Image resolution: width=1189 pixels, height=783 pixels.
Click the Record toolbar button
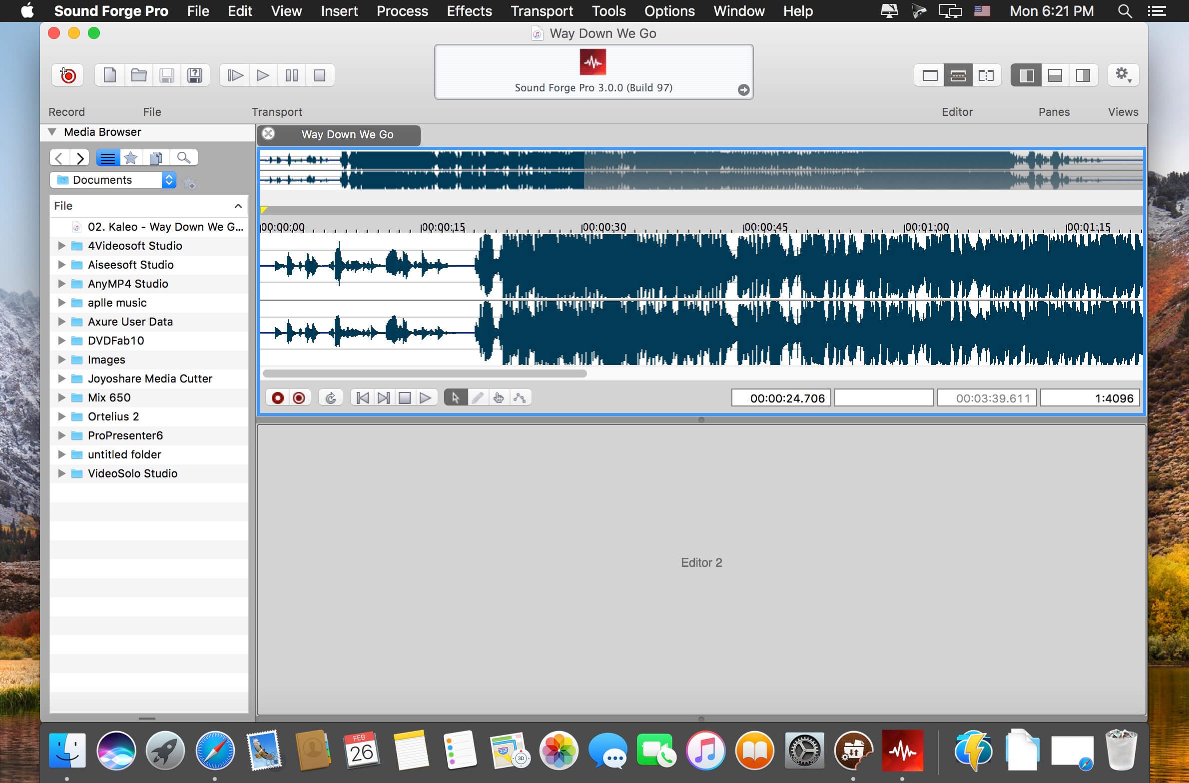(67, 75)
